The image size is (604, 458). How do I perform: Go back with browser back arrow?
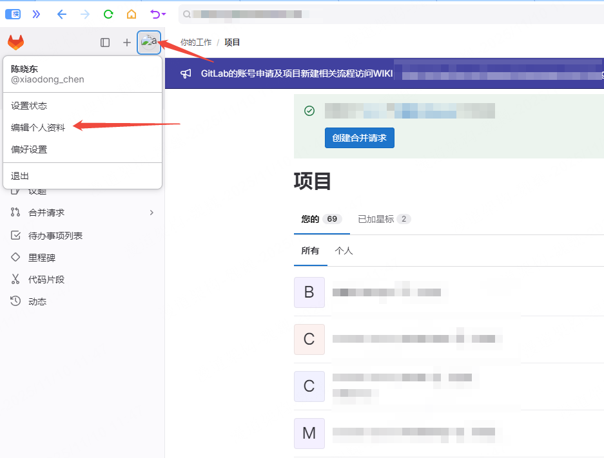(x=62, y=14)
